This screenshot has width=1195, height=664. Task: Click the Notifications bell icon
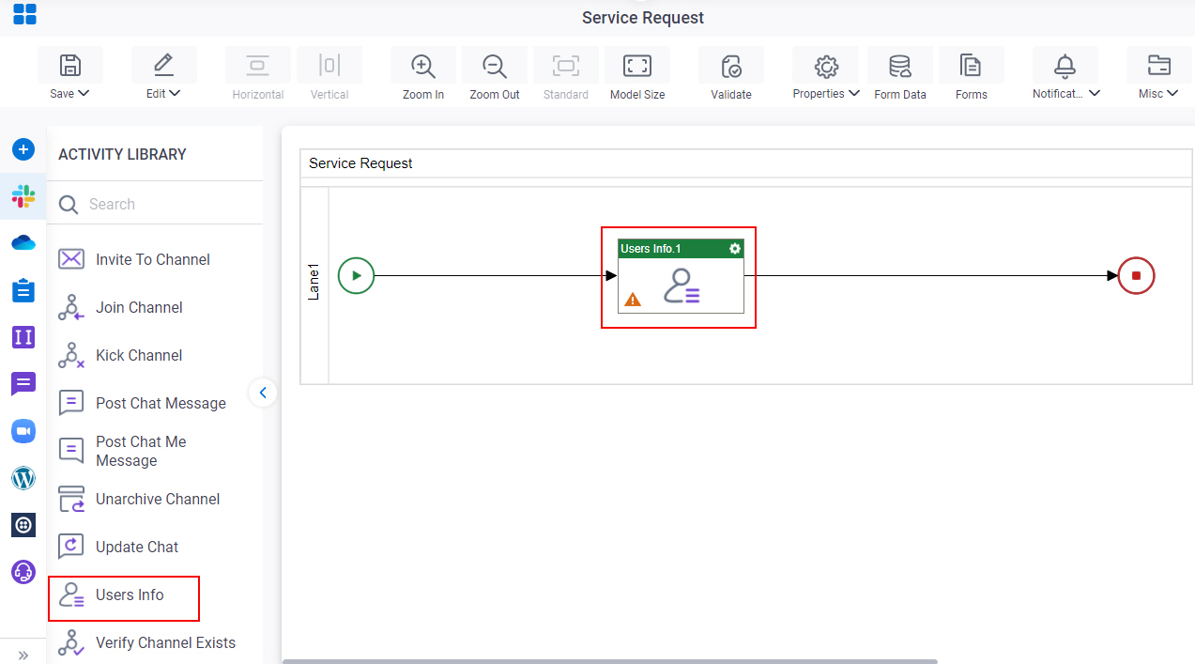[1065, 66]
